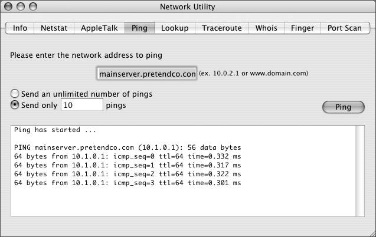Screen dimensions: 376x237
Task: Click the window resize grip corner
Action: coord(372,233)
